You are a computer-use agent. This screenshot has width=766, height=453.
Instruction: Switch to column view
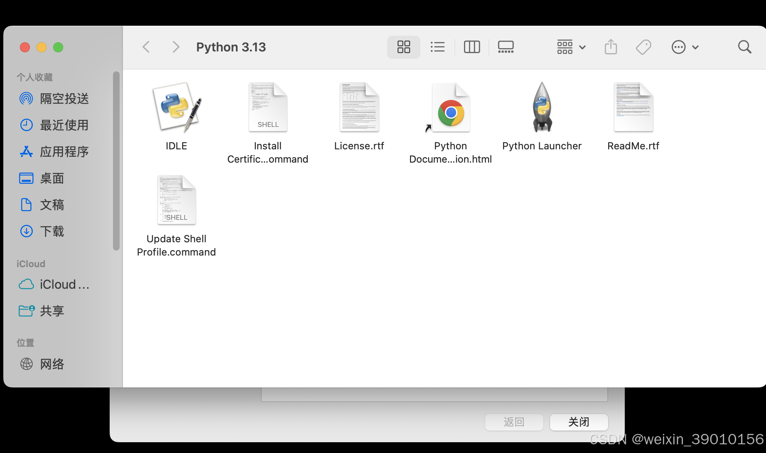(471, 47)
